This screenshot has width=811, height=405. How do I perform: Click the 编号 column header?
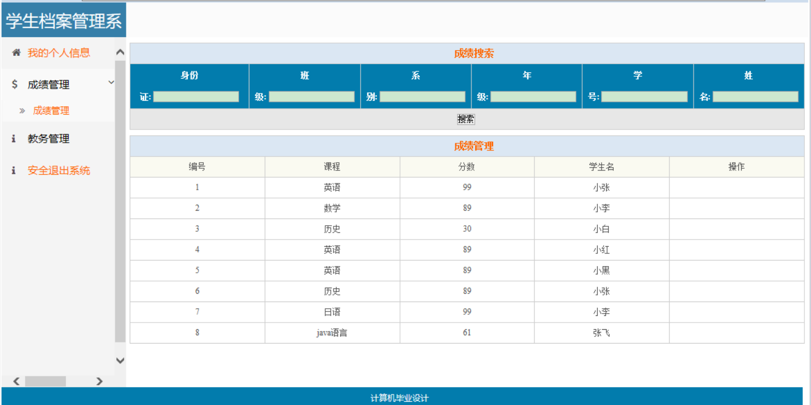pos(197,167)
